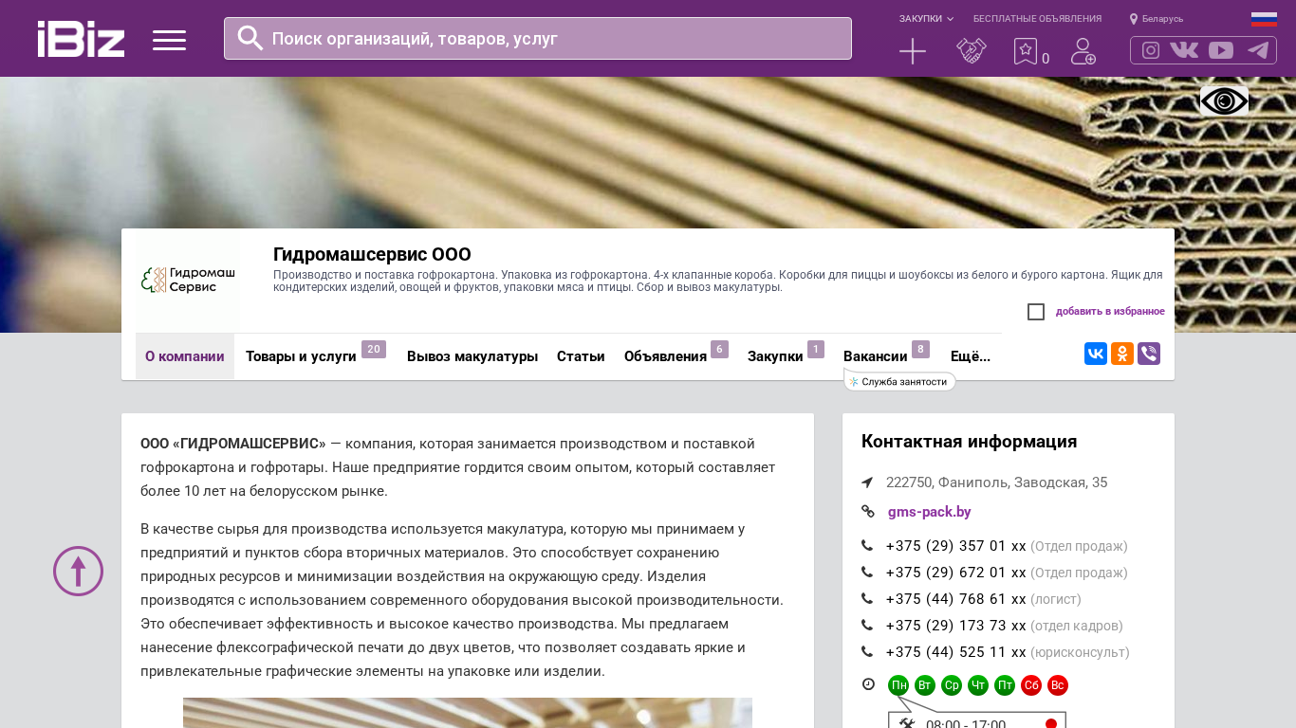Select Friday (Пт) schedule circle
The height and width of the screenshot is (728, 1296).
click(x=1005, y=685)
